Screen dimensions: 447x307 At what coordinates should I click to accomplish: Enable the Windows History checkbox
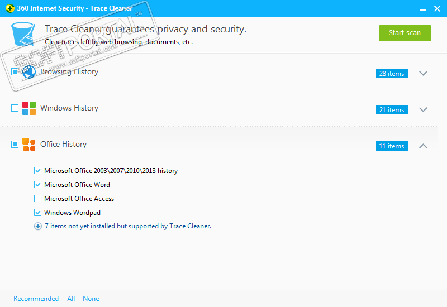(x=15, y=108)
